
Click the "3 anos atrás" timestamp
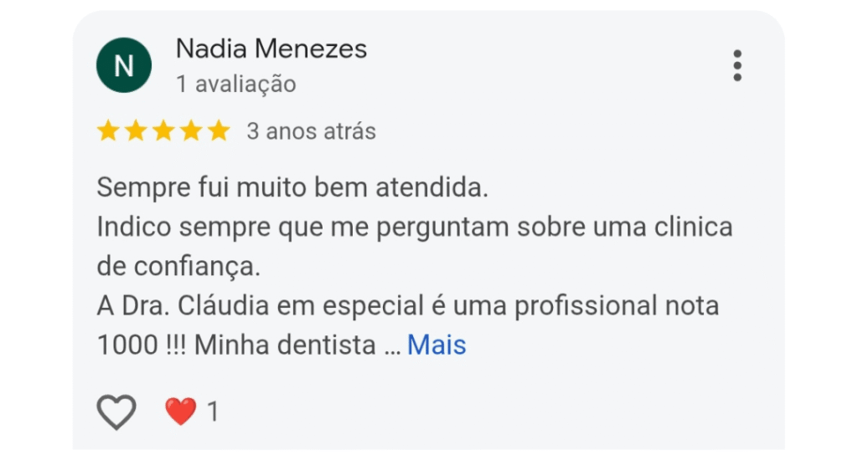coord(311,131)
